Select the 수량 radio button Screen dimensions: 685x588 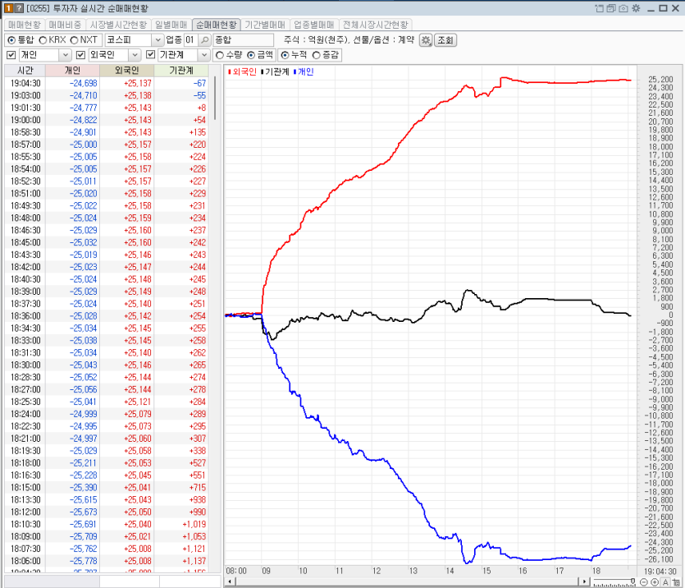(220, 55)
